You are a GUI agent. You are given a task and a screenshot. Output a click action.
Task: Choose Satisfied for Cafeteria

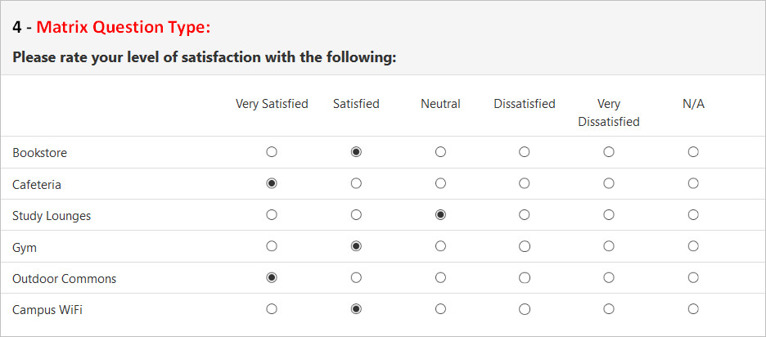tap(356, 183)
